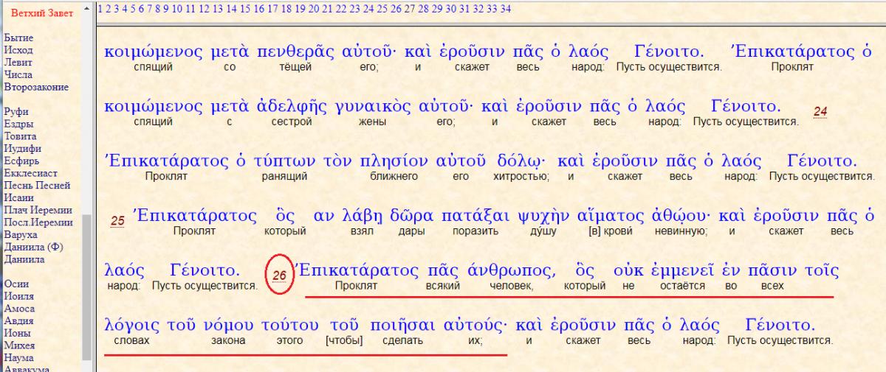Jump to chapter 34 in chapter list
The height and width of the screenshot is (372, 886).
[x=506, y=9]
